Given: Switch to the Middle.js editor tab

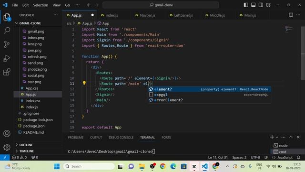Looking at the screenshot, I should pos(217,15).
